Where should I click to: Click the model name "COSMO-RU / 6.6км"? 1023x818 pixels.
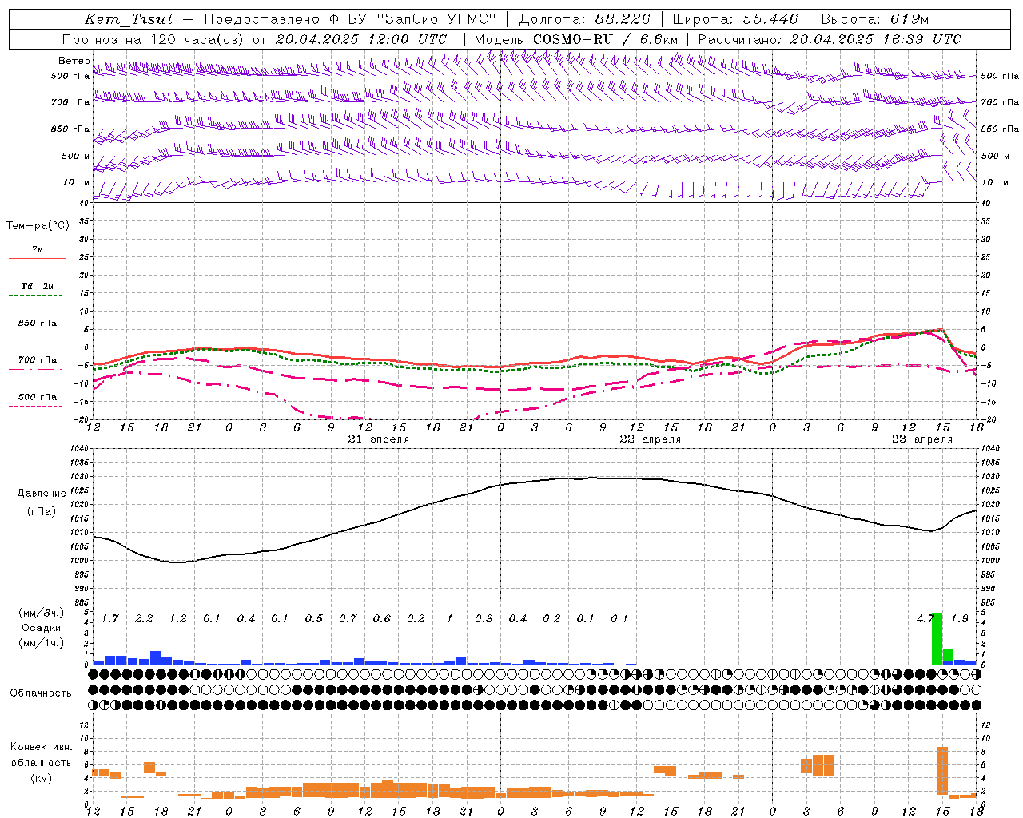[x=605, y=39]
